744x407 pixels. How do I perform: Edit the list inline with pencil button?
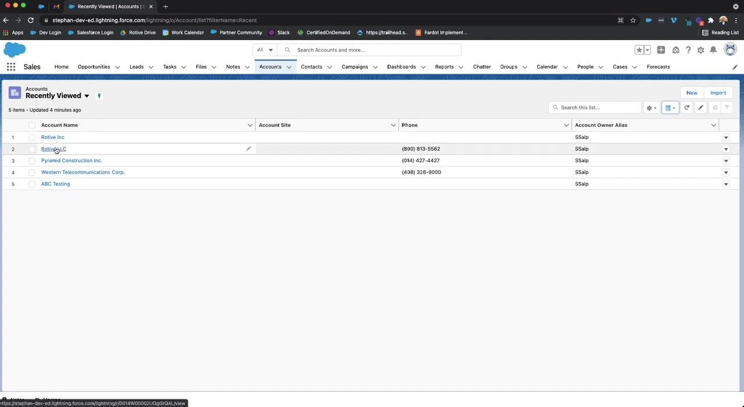coord(701,108)
